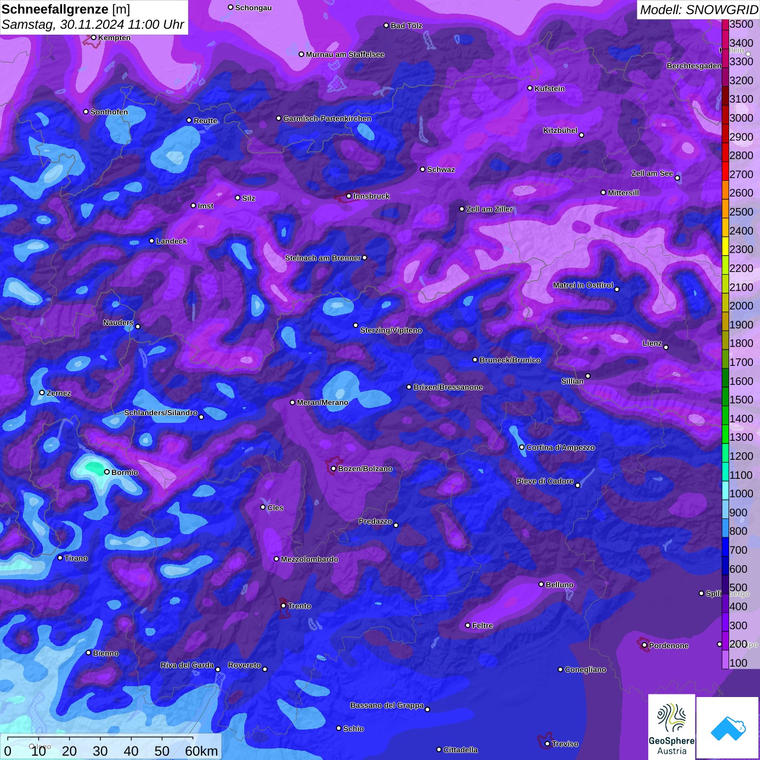
Task: Click the '60km' scale bar label
Action: click(x=201, y=751)
